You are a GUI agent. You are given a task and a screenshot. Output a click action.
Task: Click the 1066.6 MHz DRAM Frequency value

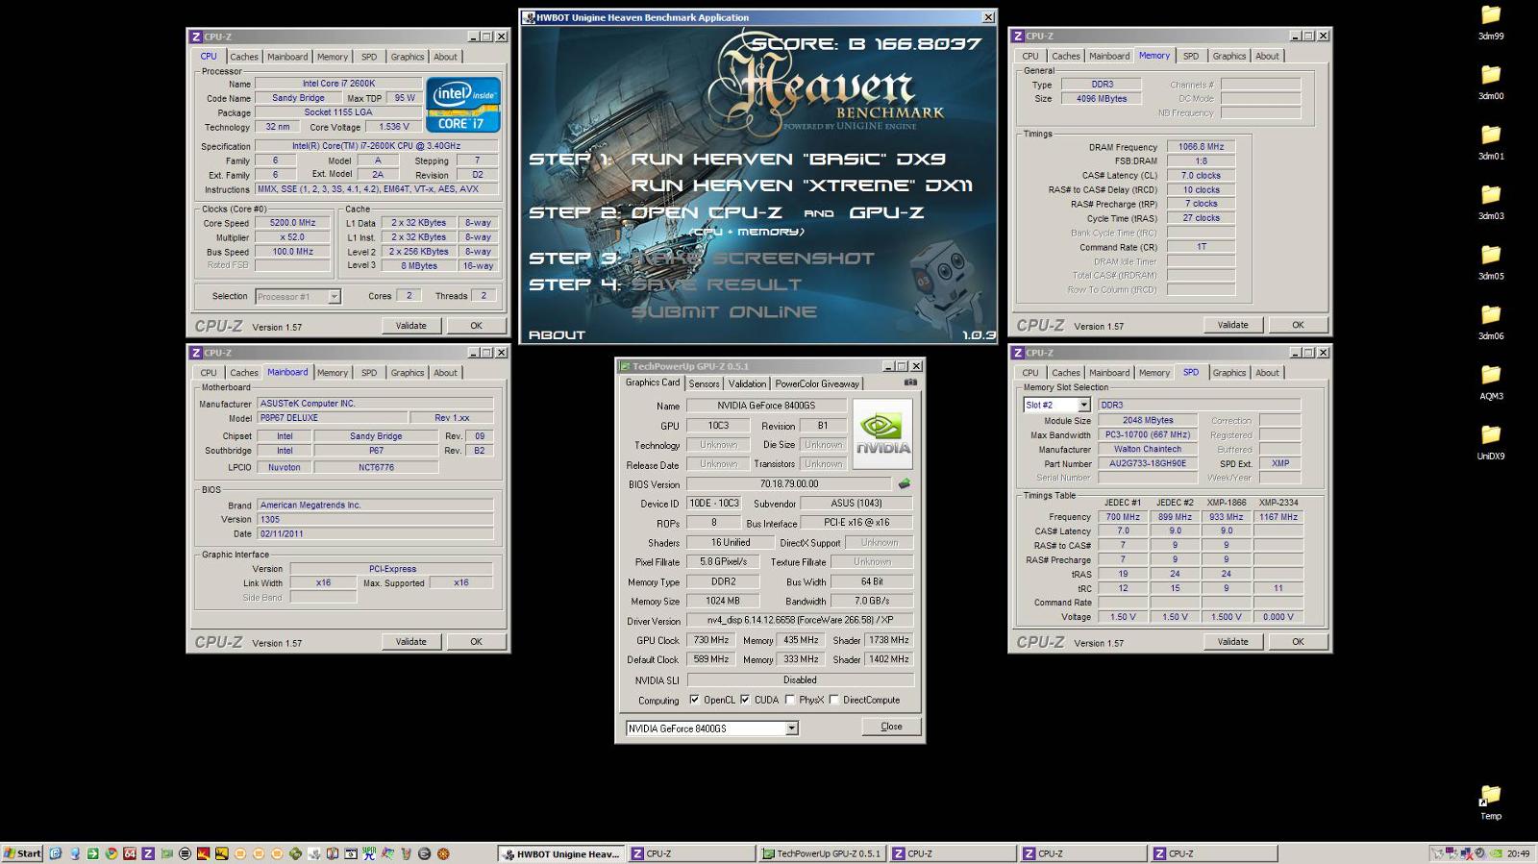pos(1201,147)
